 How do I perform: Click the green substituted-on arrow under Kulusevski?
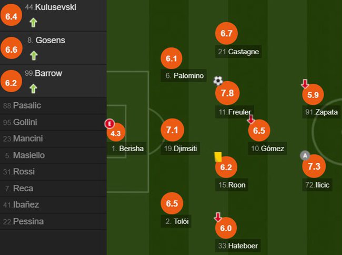coord(33,23)
